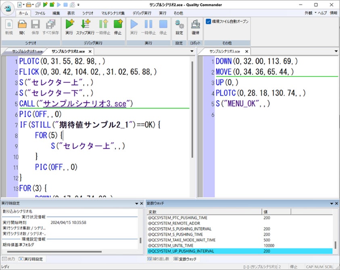Expand the 外観 dropdown menu
340x270 pixels.
coord(309,13)
